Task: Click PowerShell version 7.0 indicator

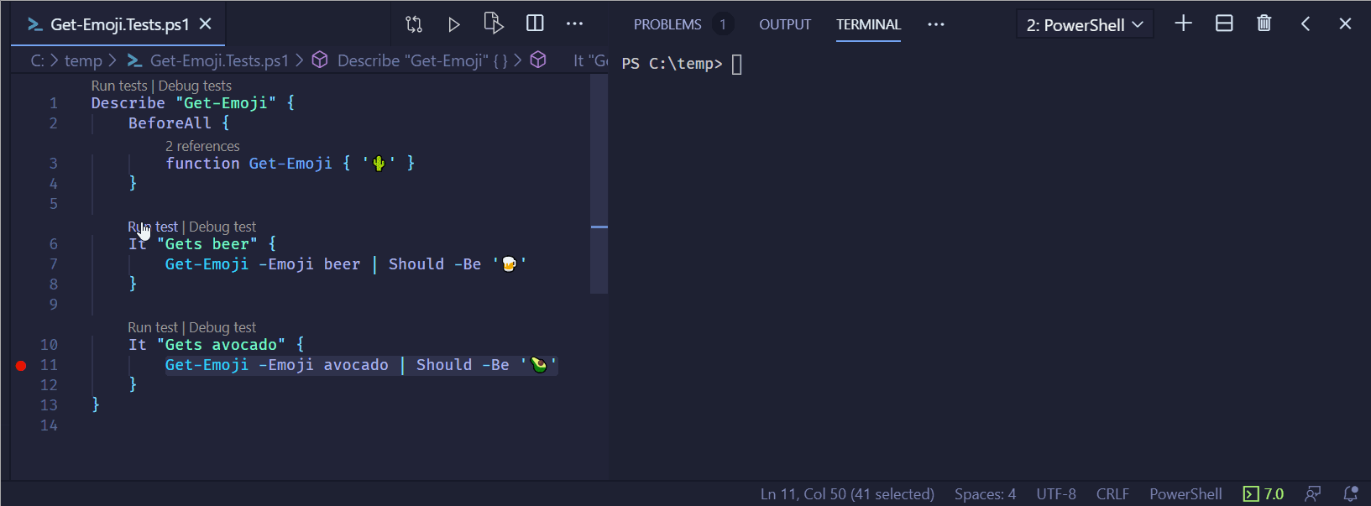Action: pos(1264,493)
